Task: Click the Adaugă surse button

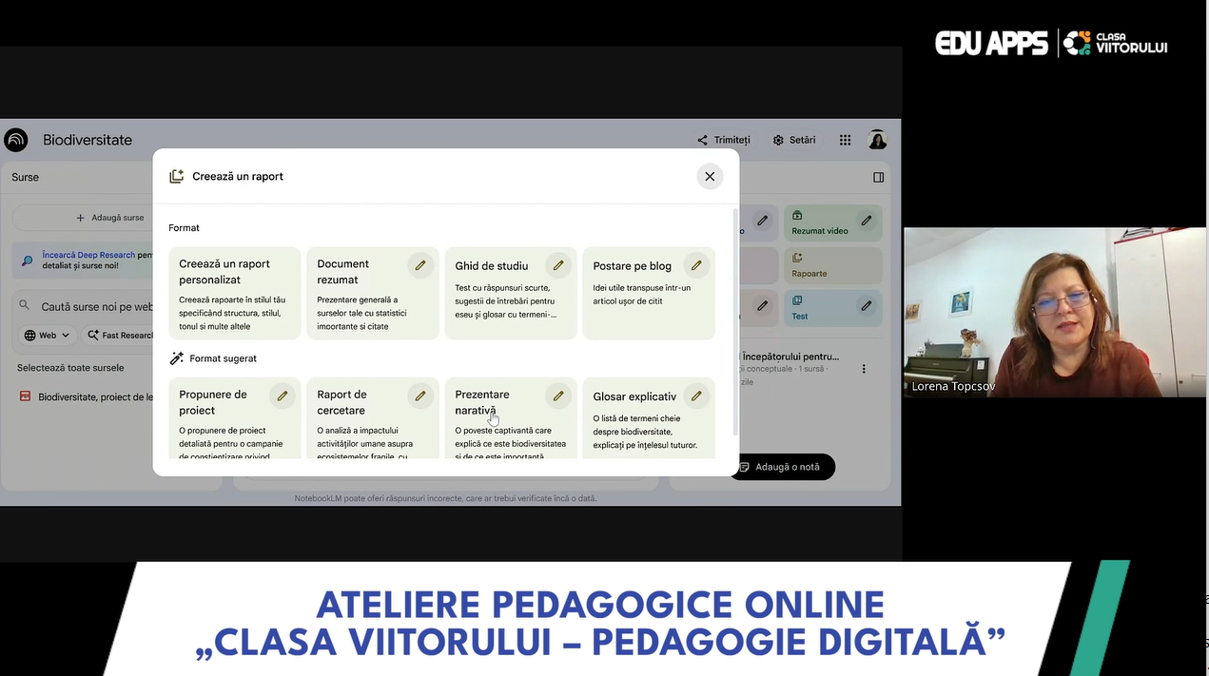Action: click(x=110, y=218)
